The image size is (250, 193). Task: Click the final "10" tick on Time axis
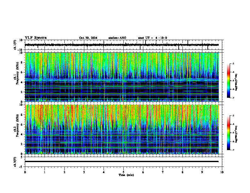(x=222, y=172)
